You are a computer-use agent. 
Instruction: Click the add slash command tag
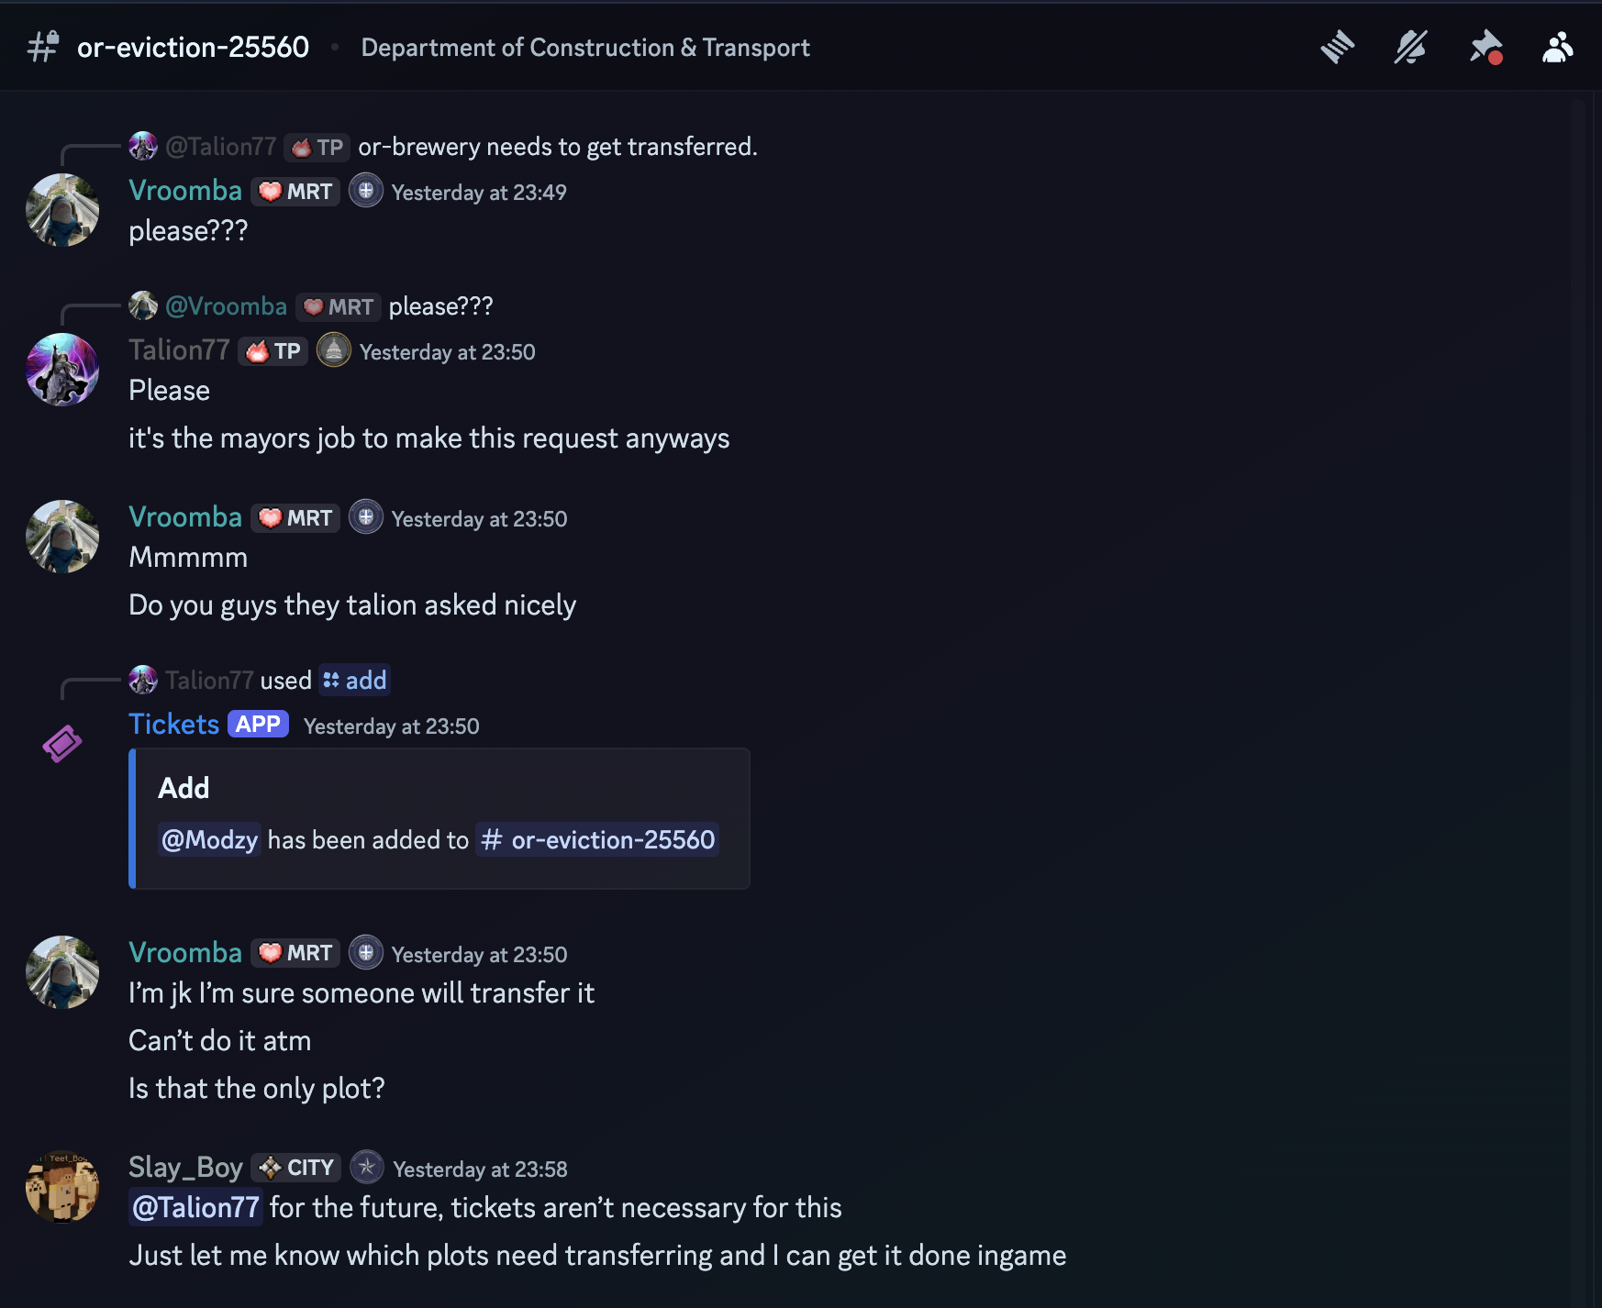(x=354, y=681)
